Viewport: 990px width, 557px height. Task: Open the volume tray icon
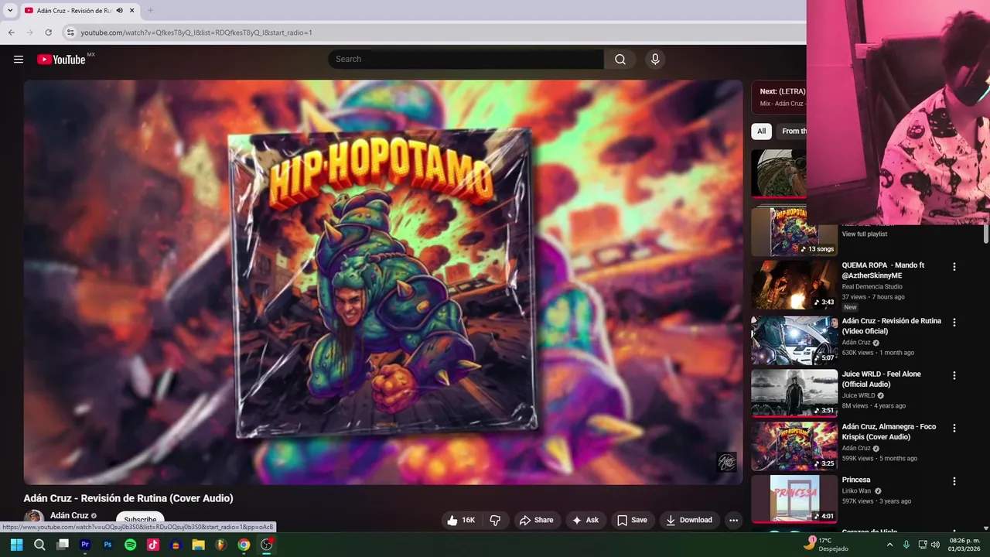pos(935,545)
